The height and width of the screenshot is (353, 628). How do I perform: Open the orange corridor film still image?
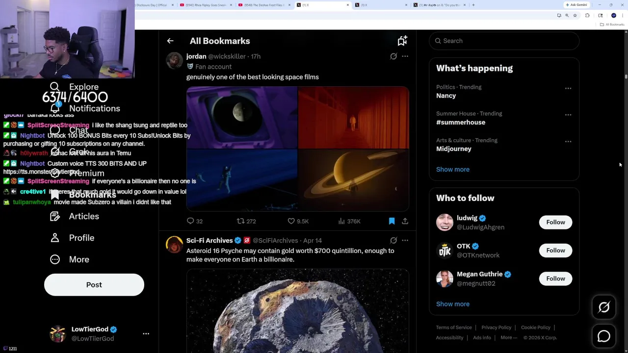pyautogui.click(x=354, y=117)
